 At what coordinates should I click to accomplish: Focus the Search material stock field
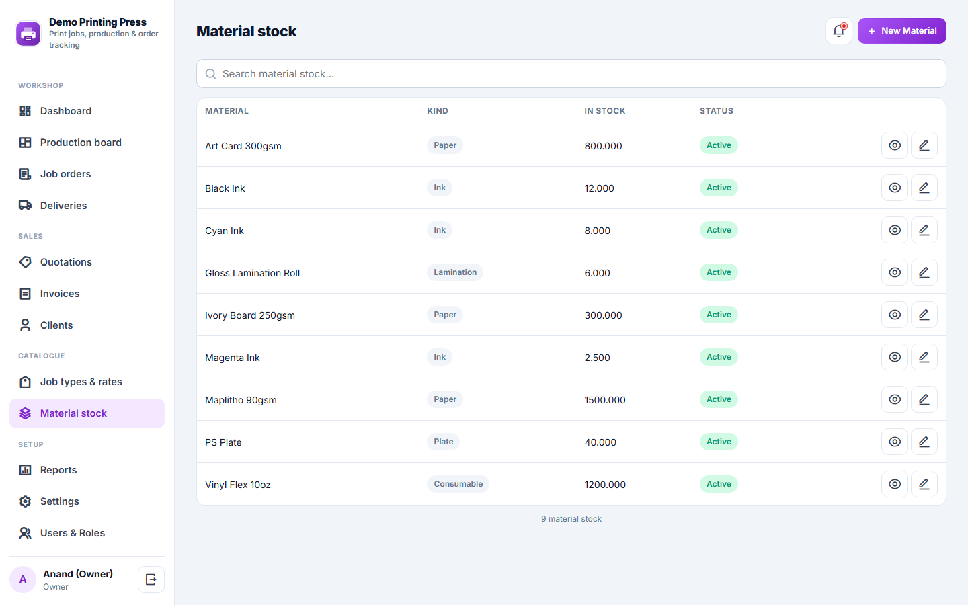[x=571, y=74]
